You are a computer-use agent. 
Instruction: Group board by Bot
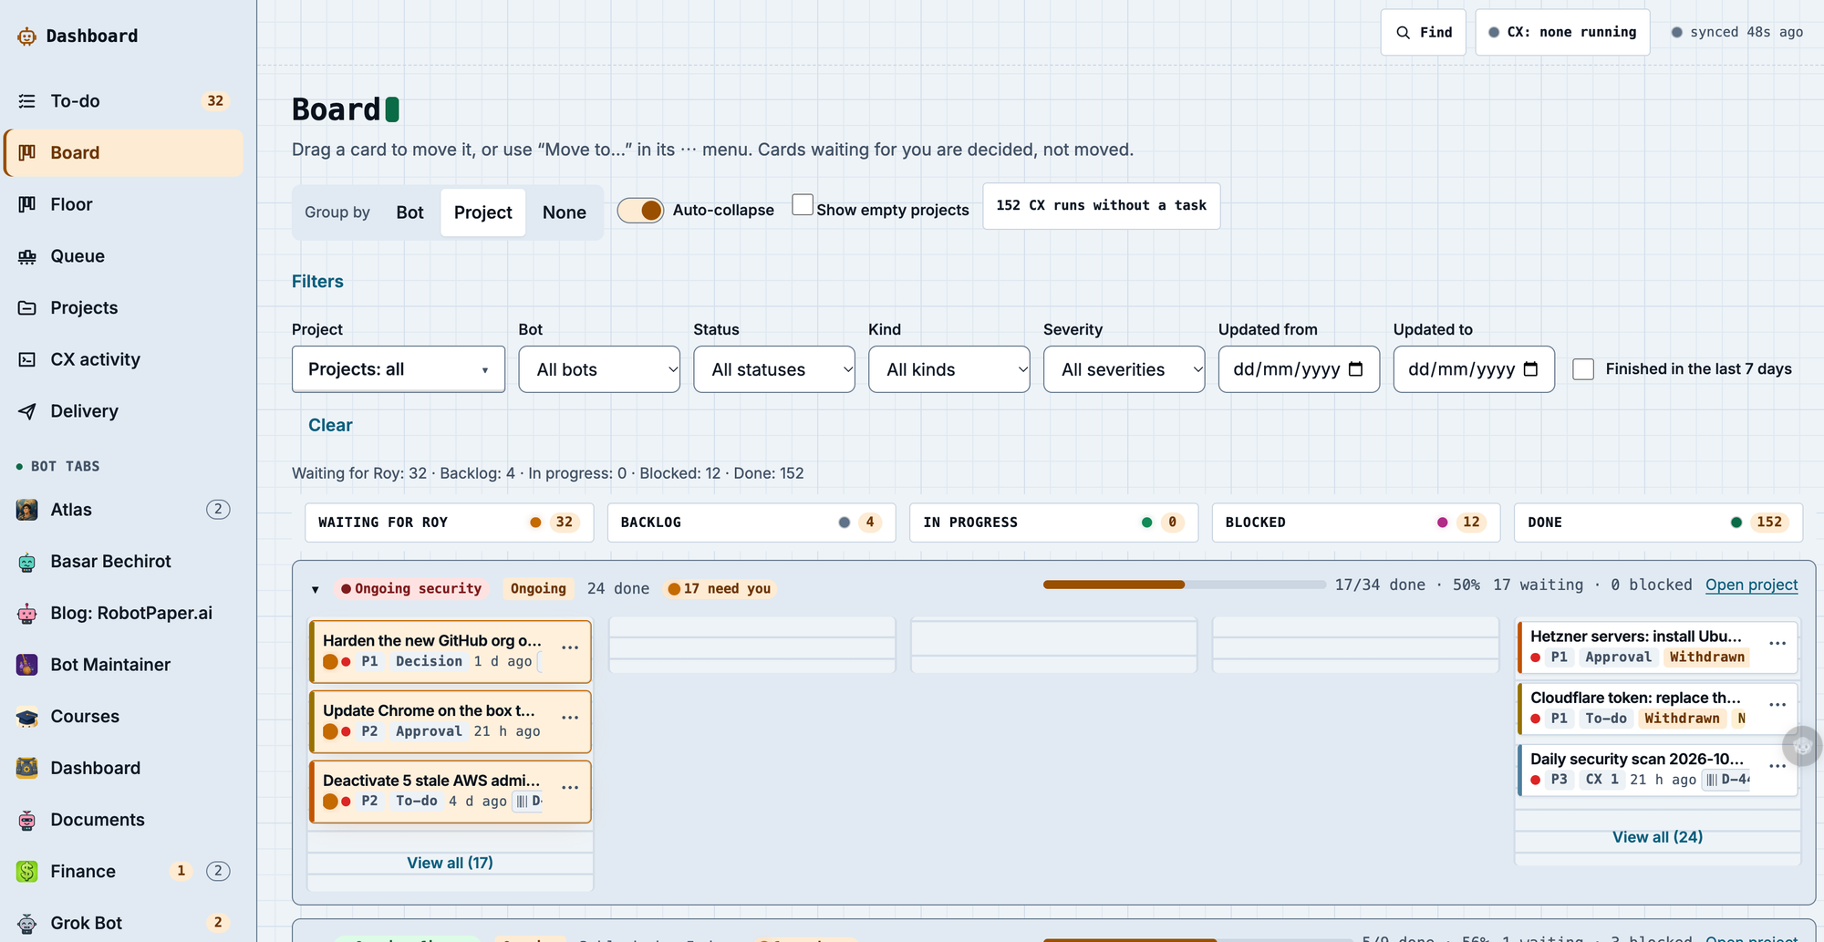(x=410, y=212)
